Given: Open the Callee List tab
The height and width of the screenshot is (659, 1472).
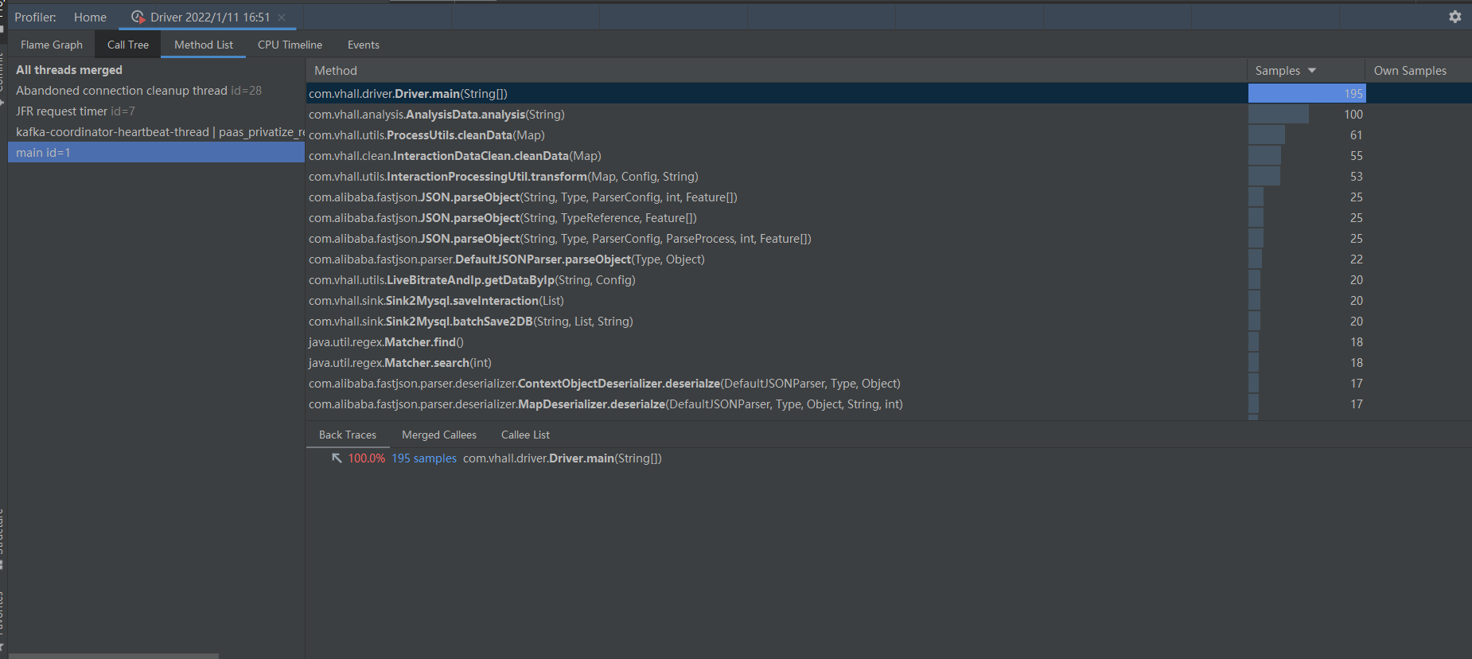Looking at the screenshot, I should click(525, 435).
